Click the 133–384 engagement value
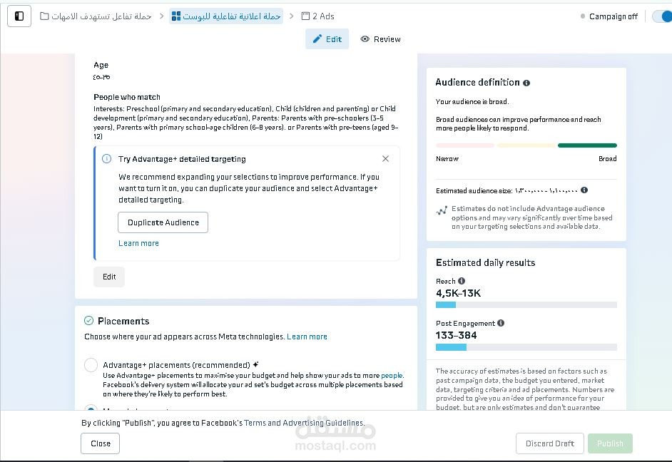Screen dimensions: 672x462 point(456,335)
